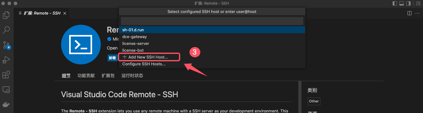This screenshot has height=113, width=423.
Task: Open editor more actions ellipsis menu
Action: click(417, 13)
